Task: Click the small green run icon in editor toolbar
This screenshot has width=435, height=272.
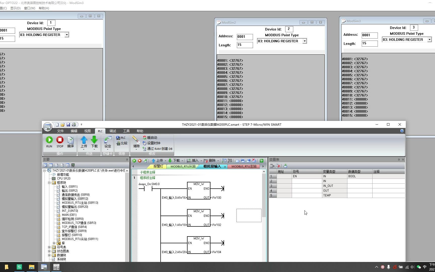Action: 134,161
